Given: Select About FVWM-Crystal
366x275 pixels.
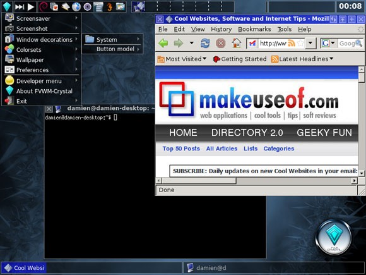Looking at the screenshot, I should click(41, 91).
